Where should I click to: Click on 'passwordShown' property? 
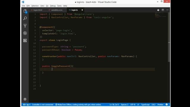coord(50,50)
